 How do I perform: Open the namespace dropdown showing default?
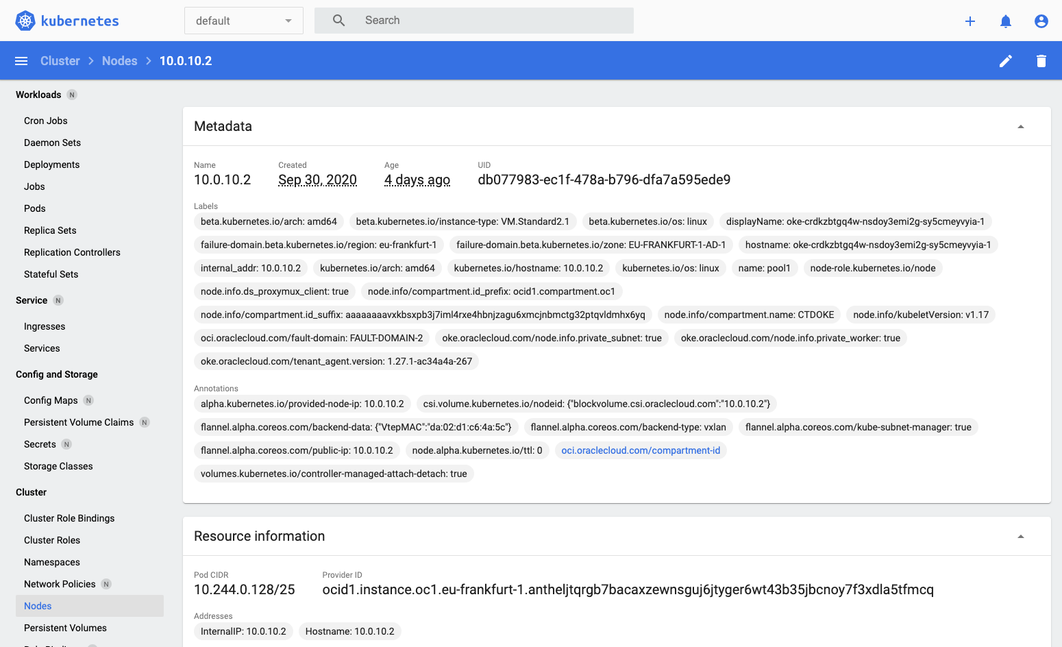pos(244,21)
